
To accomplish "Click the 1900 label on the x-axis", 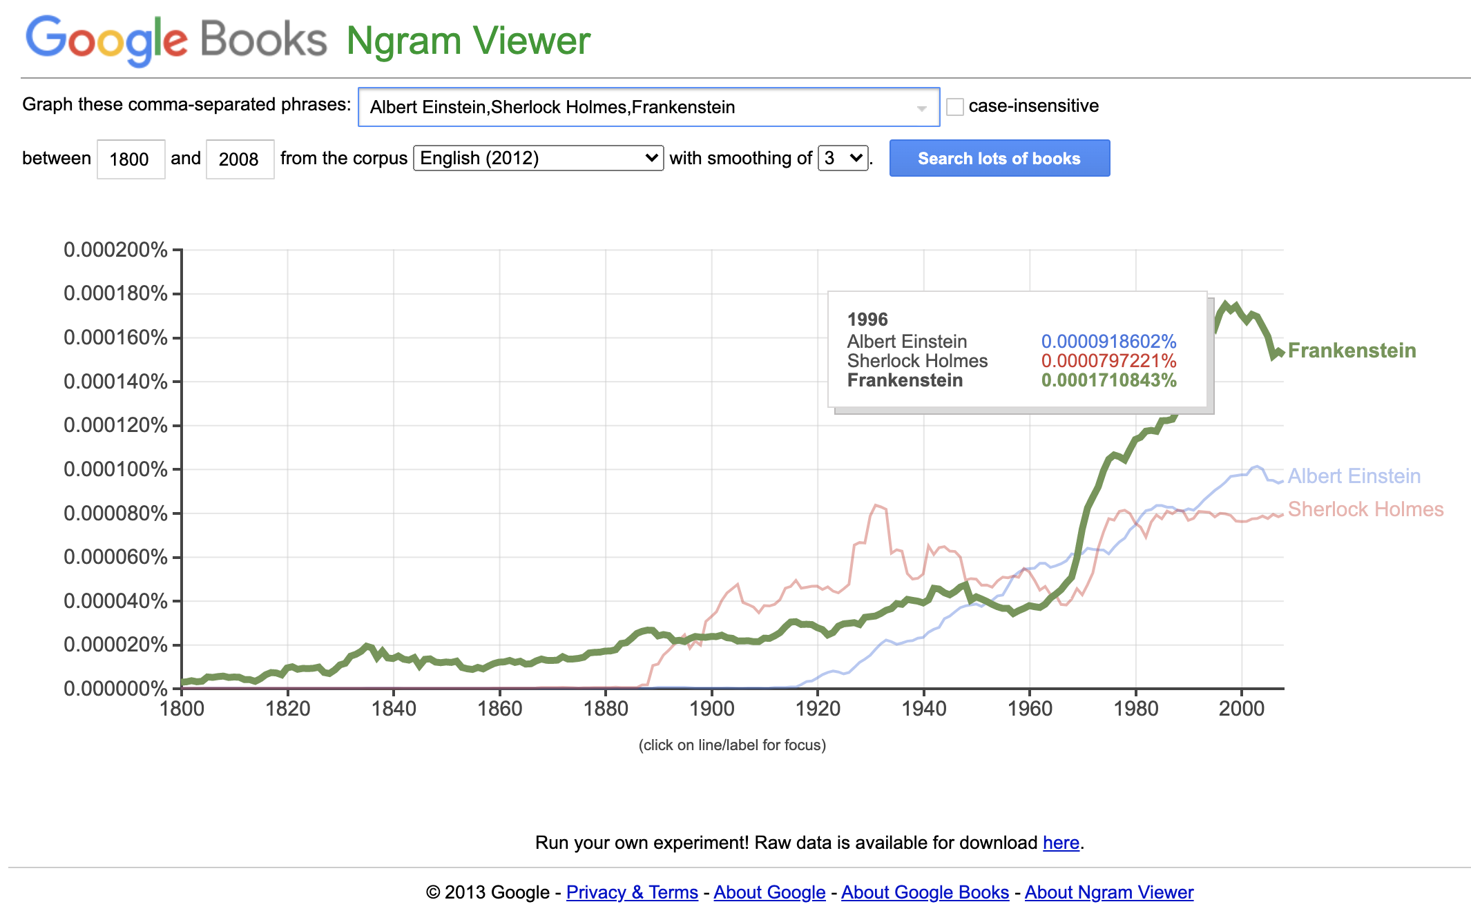I will point(711,709).
